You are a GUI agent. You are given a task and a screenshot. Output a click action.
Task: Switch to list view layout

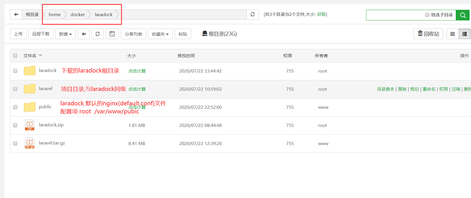464,34
